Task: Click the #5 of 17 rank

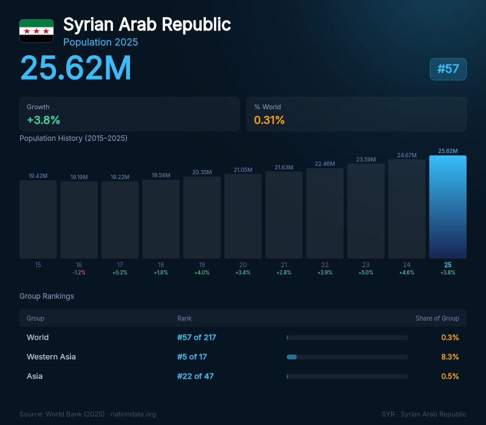Action: (192, 357)
